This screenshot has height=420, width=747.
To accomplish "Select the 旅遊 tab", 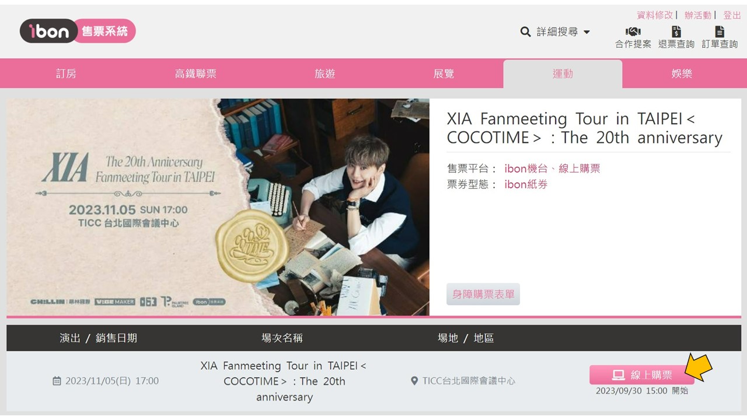I will point(325,73).
